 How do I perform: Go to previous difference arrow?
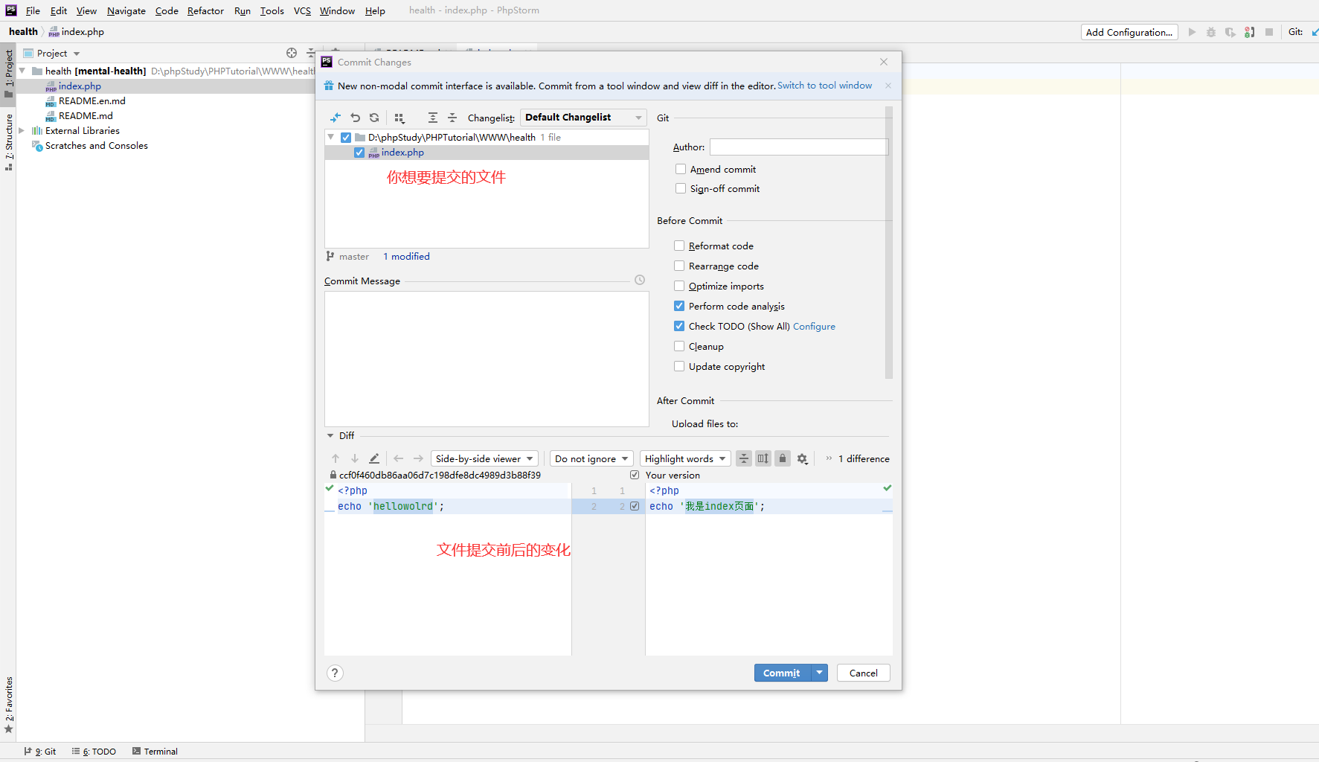(336, 458)
